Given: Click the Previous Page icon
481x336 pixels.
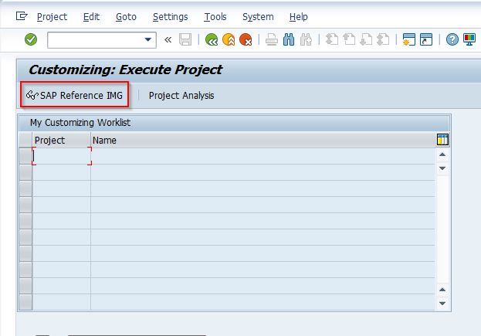Looking at the screenshot, I should [349, 39].
